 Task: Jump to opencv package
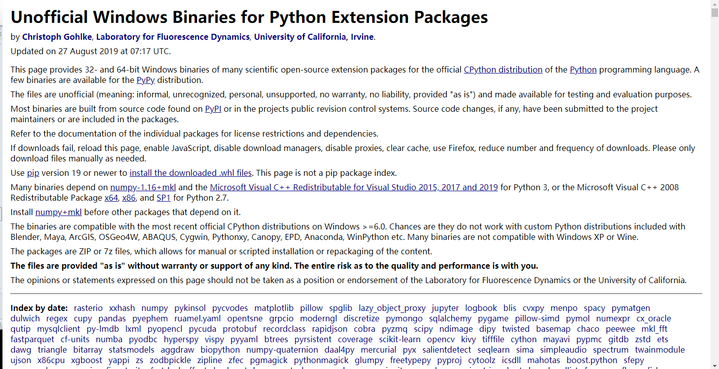click(x=441, y=339)
